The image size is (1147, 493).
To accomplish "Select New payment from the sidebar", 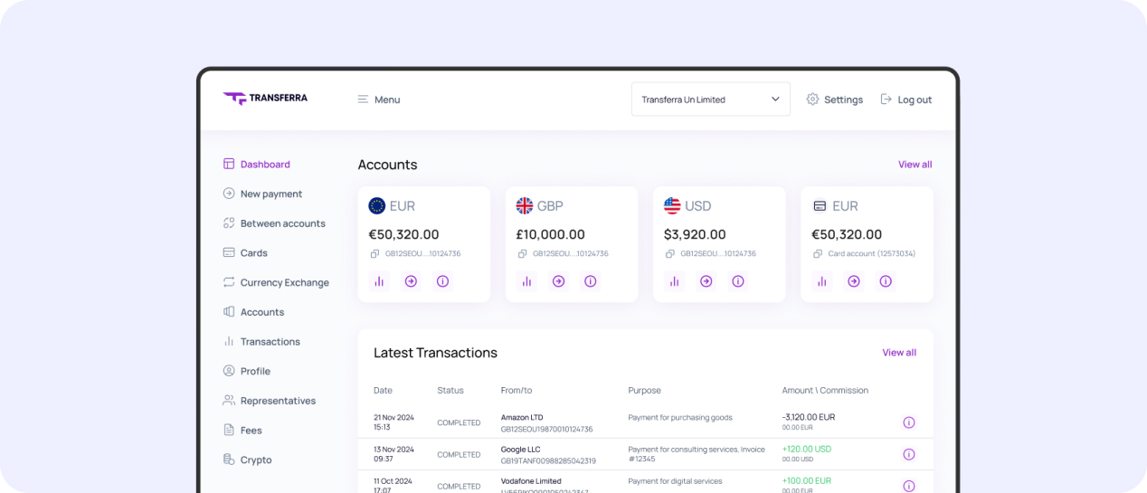I will 270,194.
